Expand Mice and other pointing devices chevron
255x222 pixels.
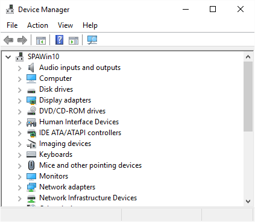19,166
